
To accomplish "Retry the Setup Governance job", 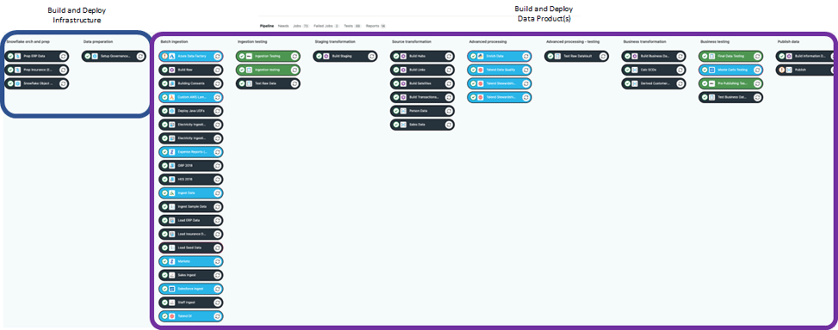I will [140, 56].
